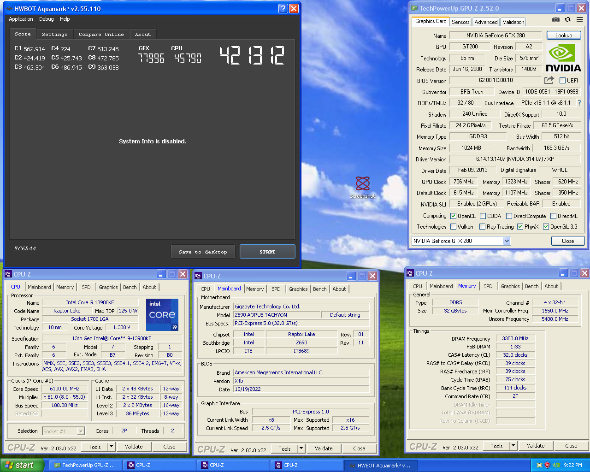
Task: Expand Tools arrow in CPU-Z memory window
Action: pyautogui.click(x=513, y=446)
